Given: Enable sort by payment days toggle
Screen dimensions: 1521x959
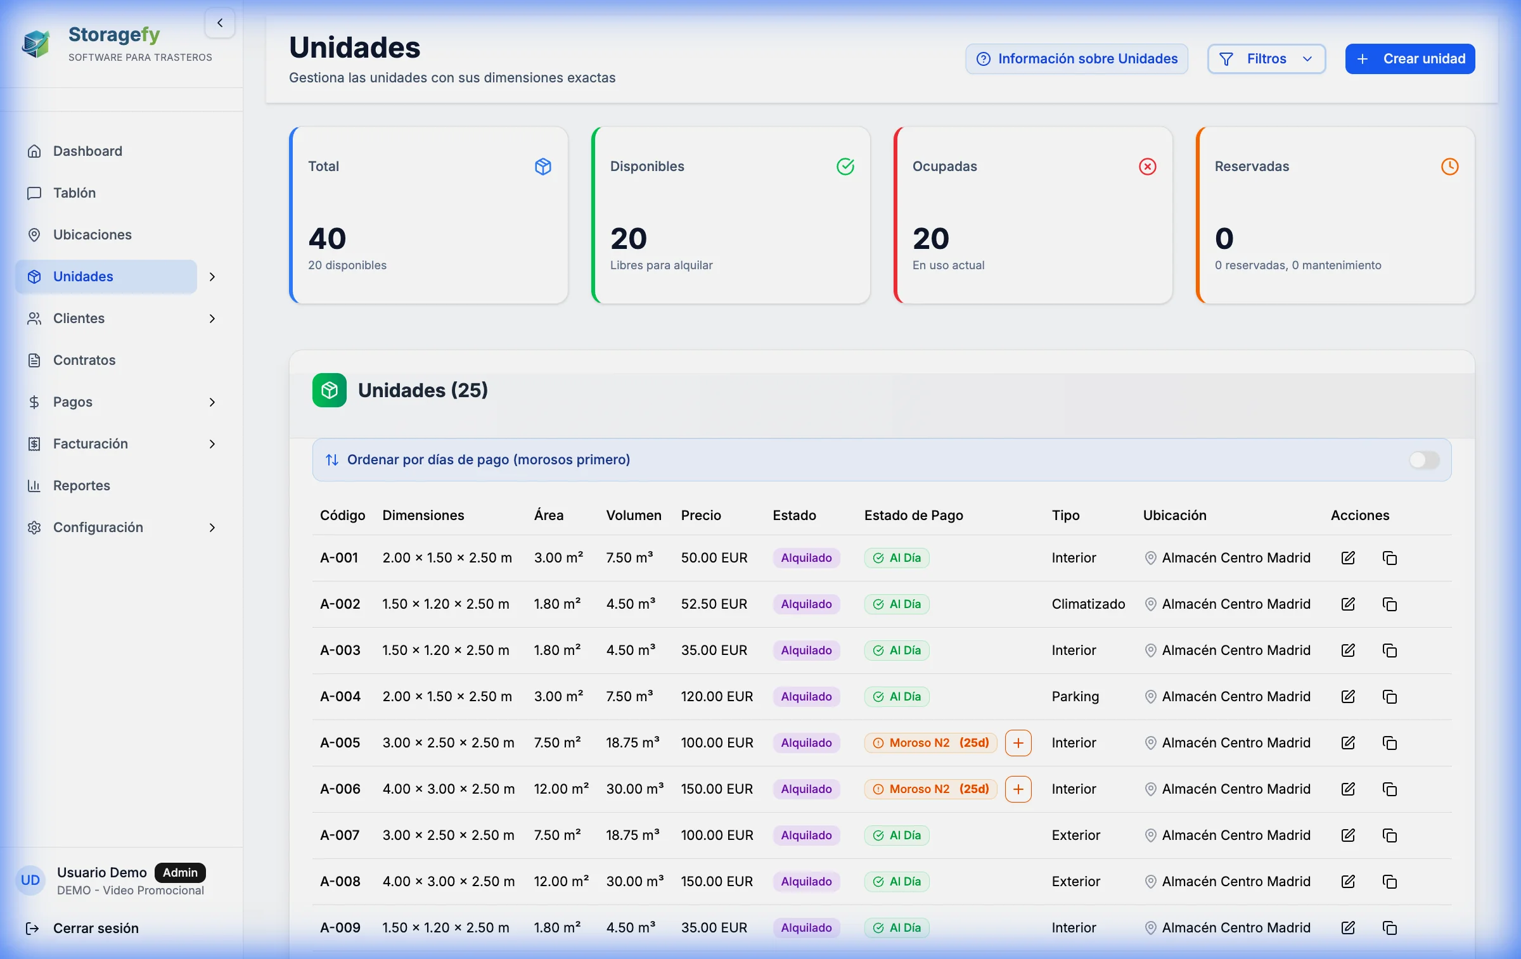Looking at the screenshot, I should pyautogui.click(x=1423, y=460).
